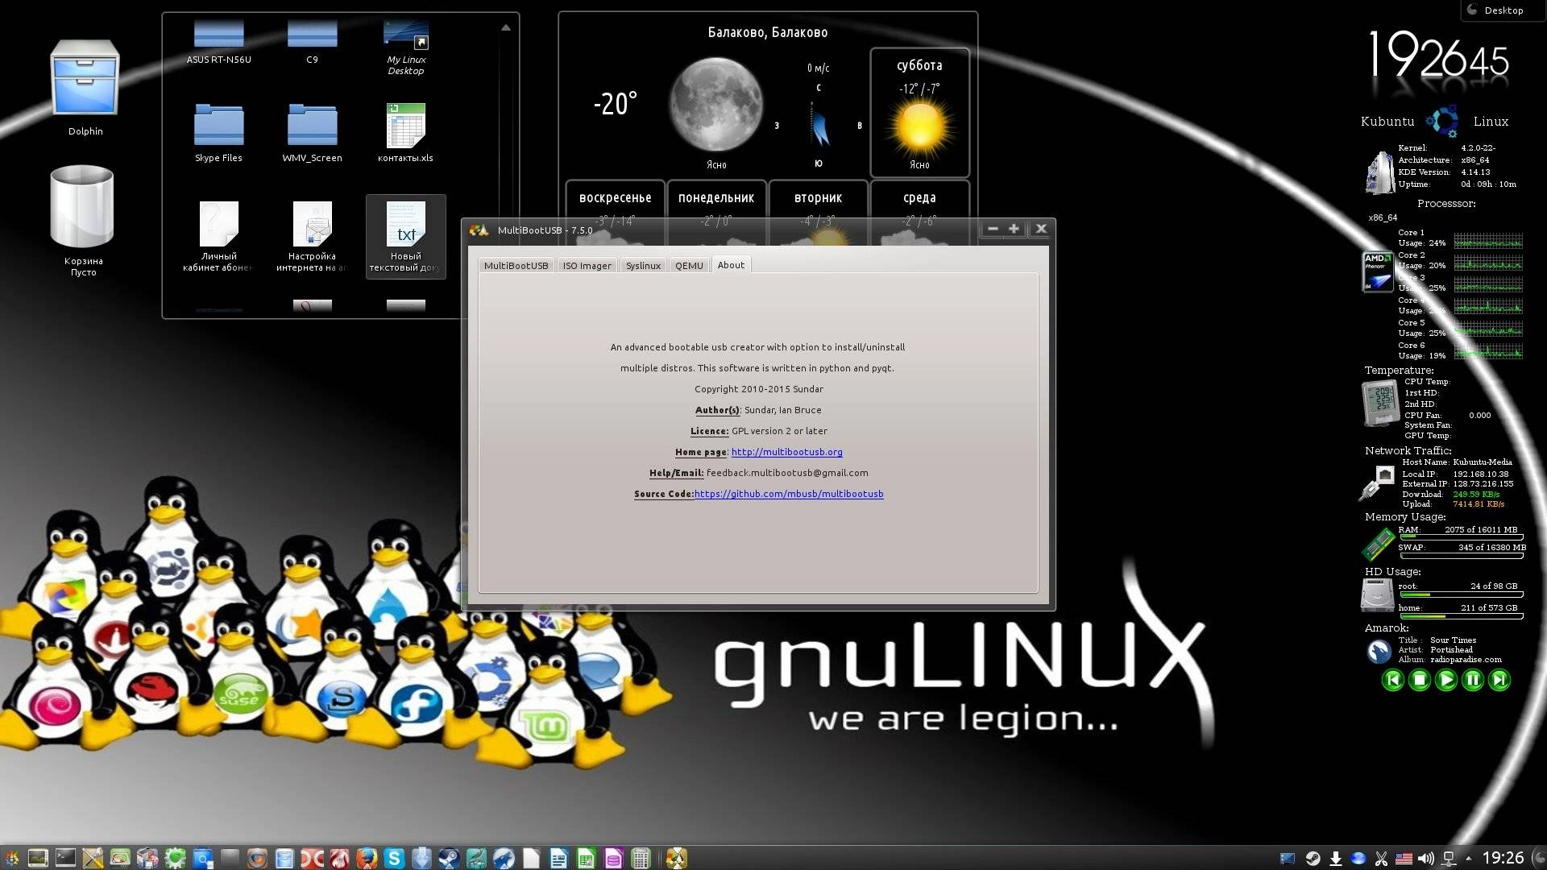
Task: Select the About tab
Action: point(731,264)
